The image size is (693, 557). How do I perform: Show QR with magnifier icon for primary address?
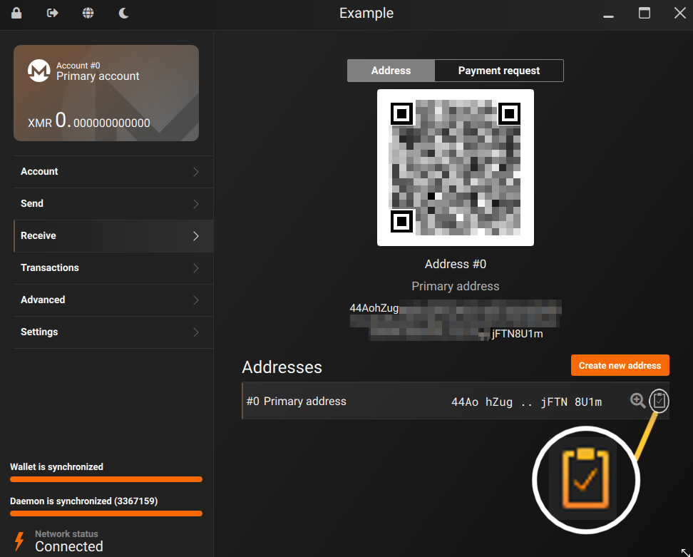(x=637, y=401)
